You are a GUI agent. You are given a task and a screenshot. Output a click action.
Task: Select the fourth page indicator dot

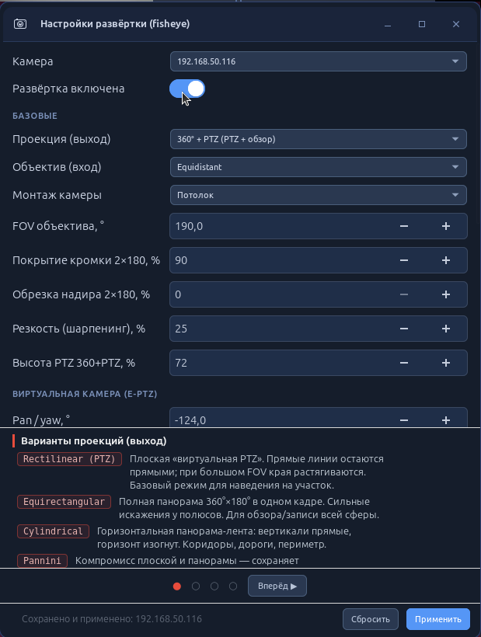click(x=233, y=587)
